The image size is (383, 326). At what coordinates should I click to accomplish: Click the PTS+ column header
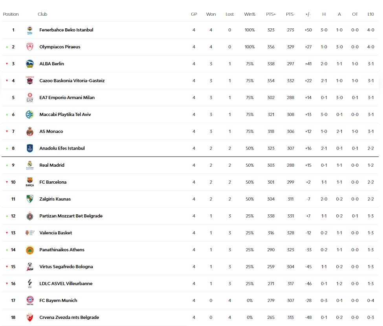pos(271,14)
